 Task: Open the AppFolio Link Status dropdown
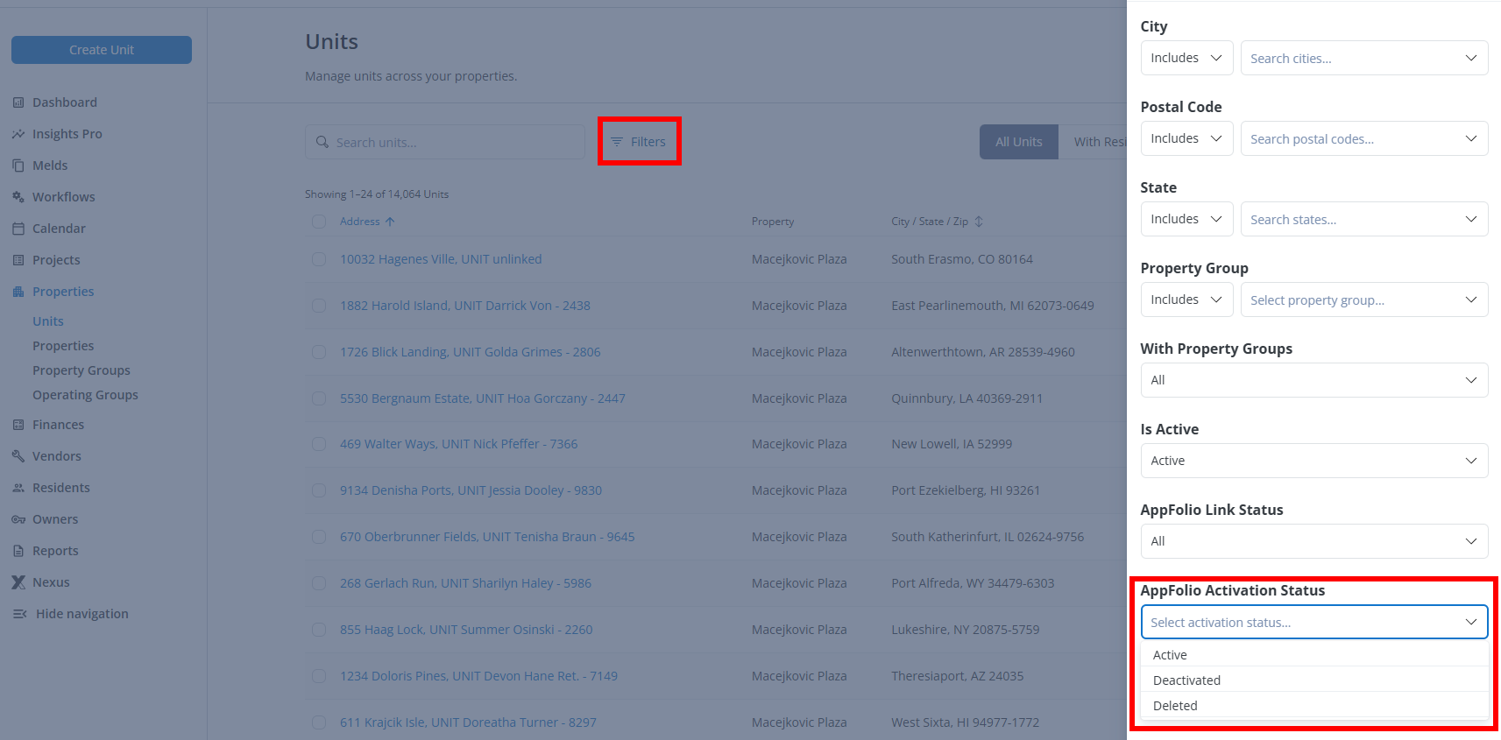(1314, 541)
